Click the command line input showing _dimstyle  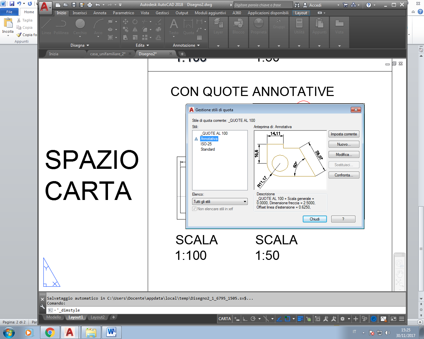tap(227, 310)
